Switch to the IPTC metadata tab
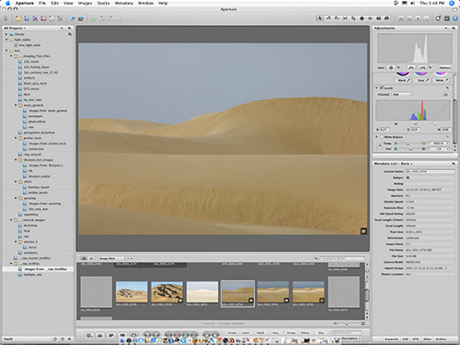This screenshot has width=460, height=345. pos(415,339)
